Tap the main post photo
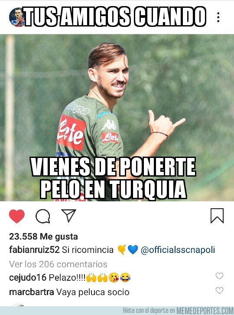Viewport: 234px width, 315px height. (x=117, y=118)
